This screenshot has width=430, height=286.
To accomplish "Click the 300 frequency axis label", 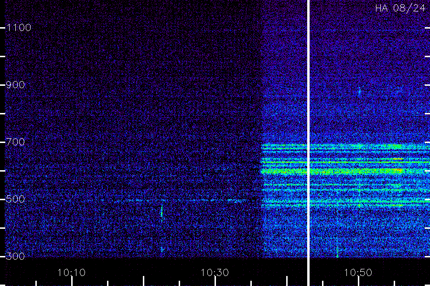I will tap(15, 256).
